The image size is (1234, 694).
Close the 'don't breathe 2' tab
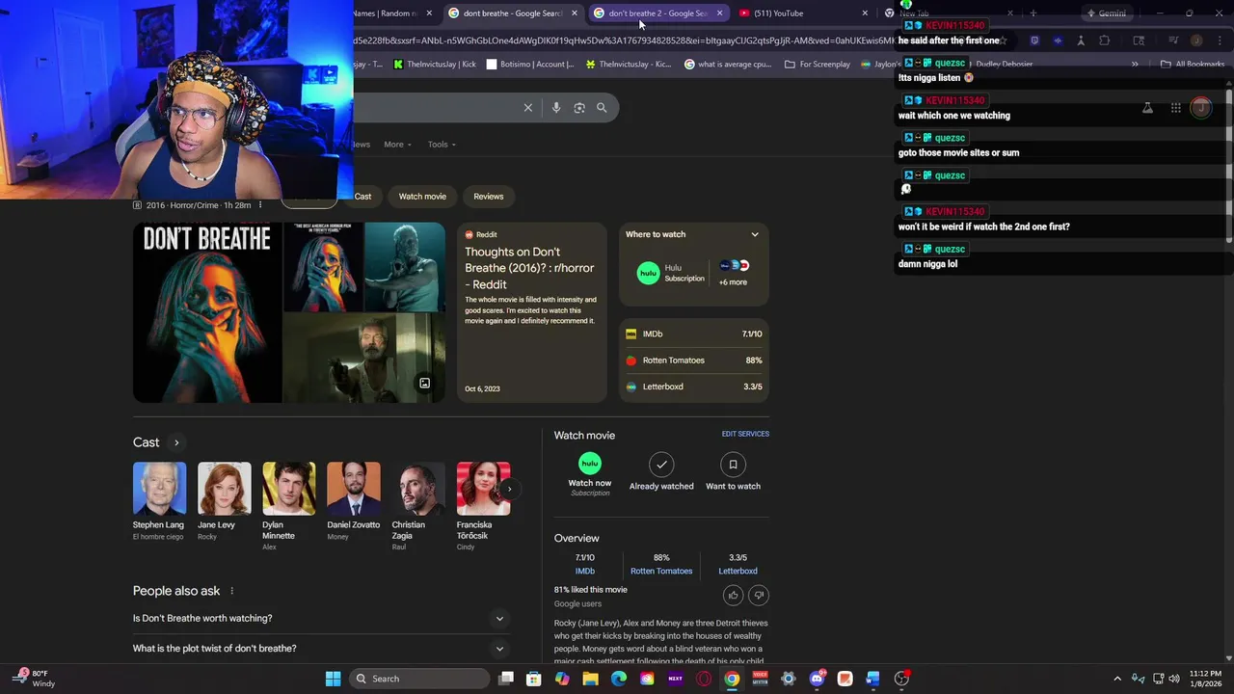point(719,13)
